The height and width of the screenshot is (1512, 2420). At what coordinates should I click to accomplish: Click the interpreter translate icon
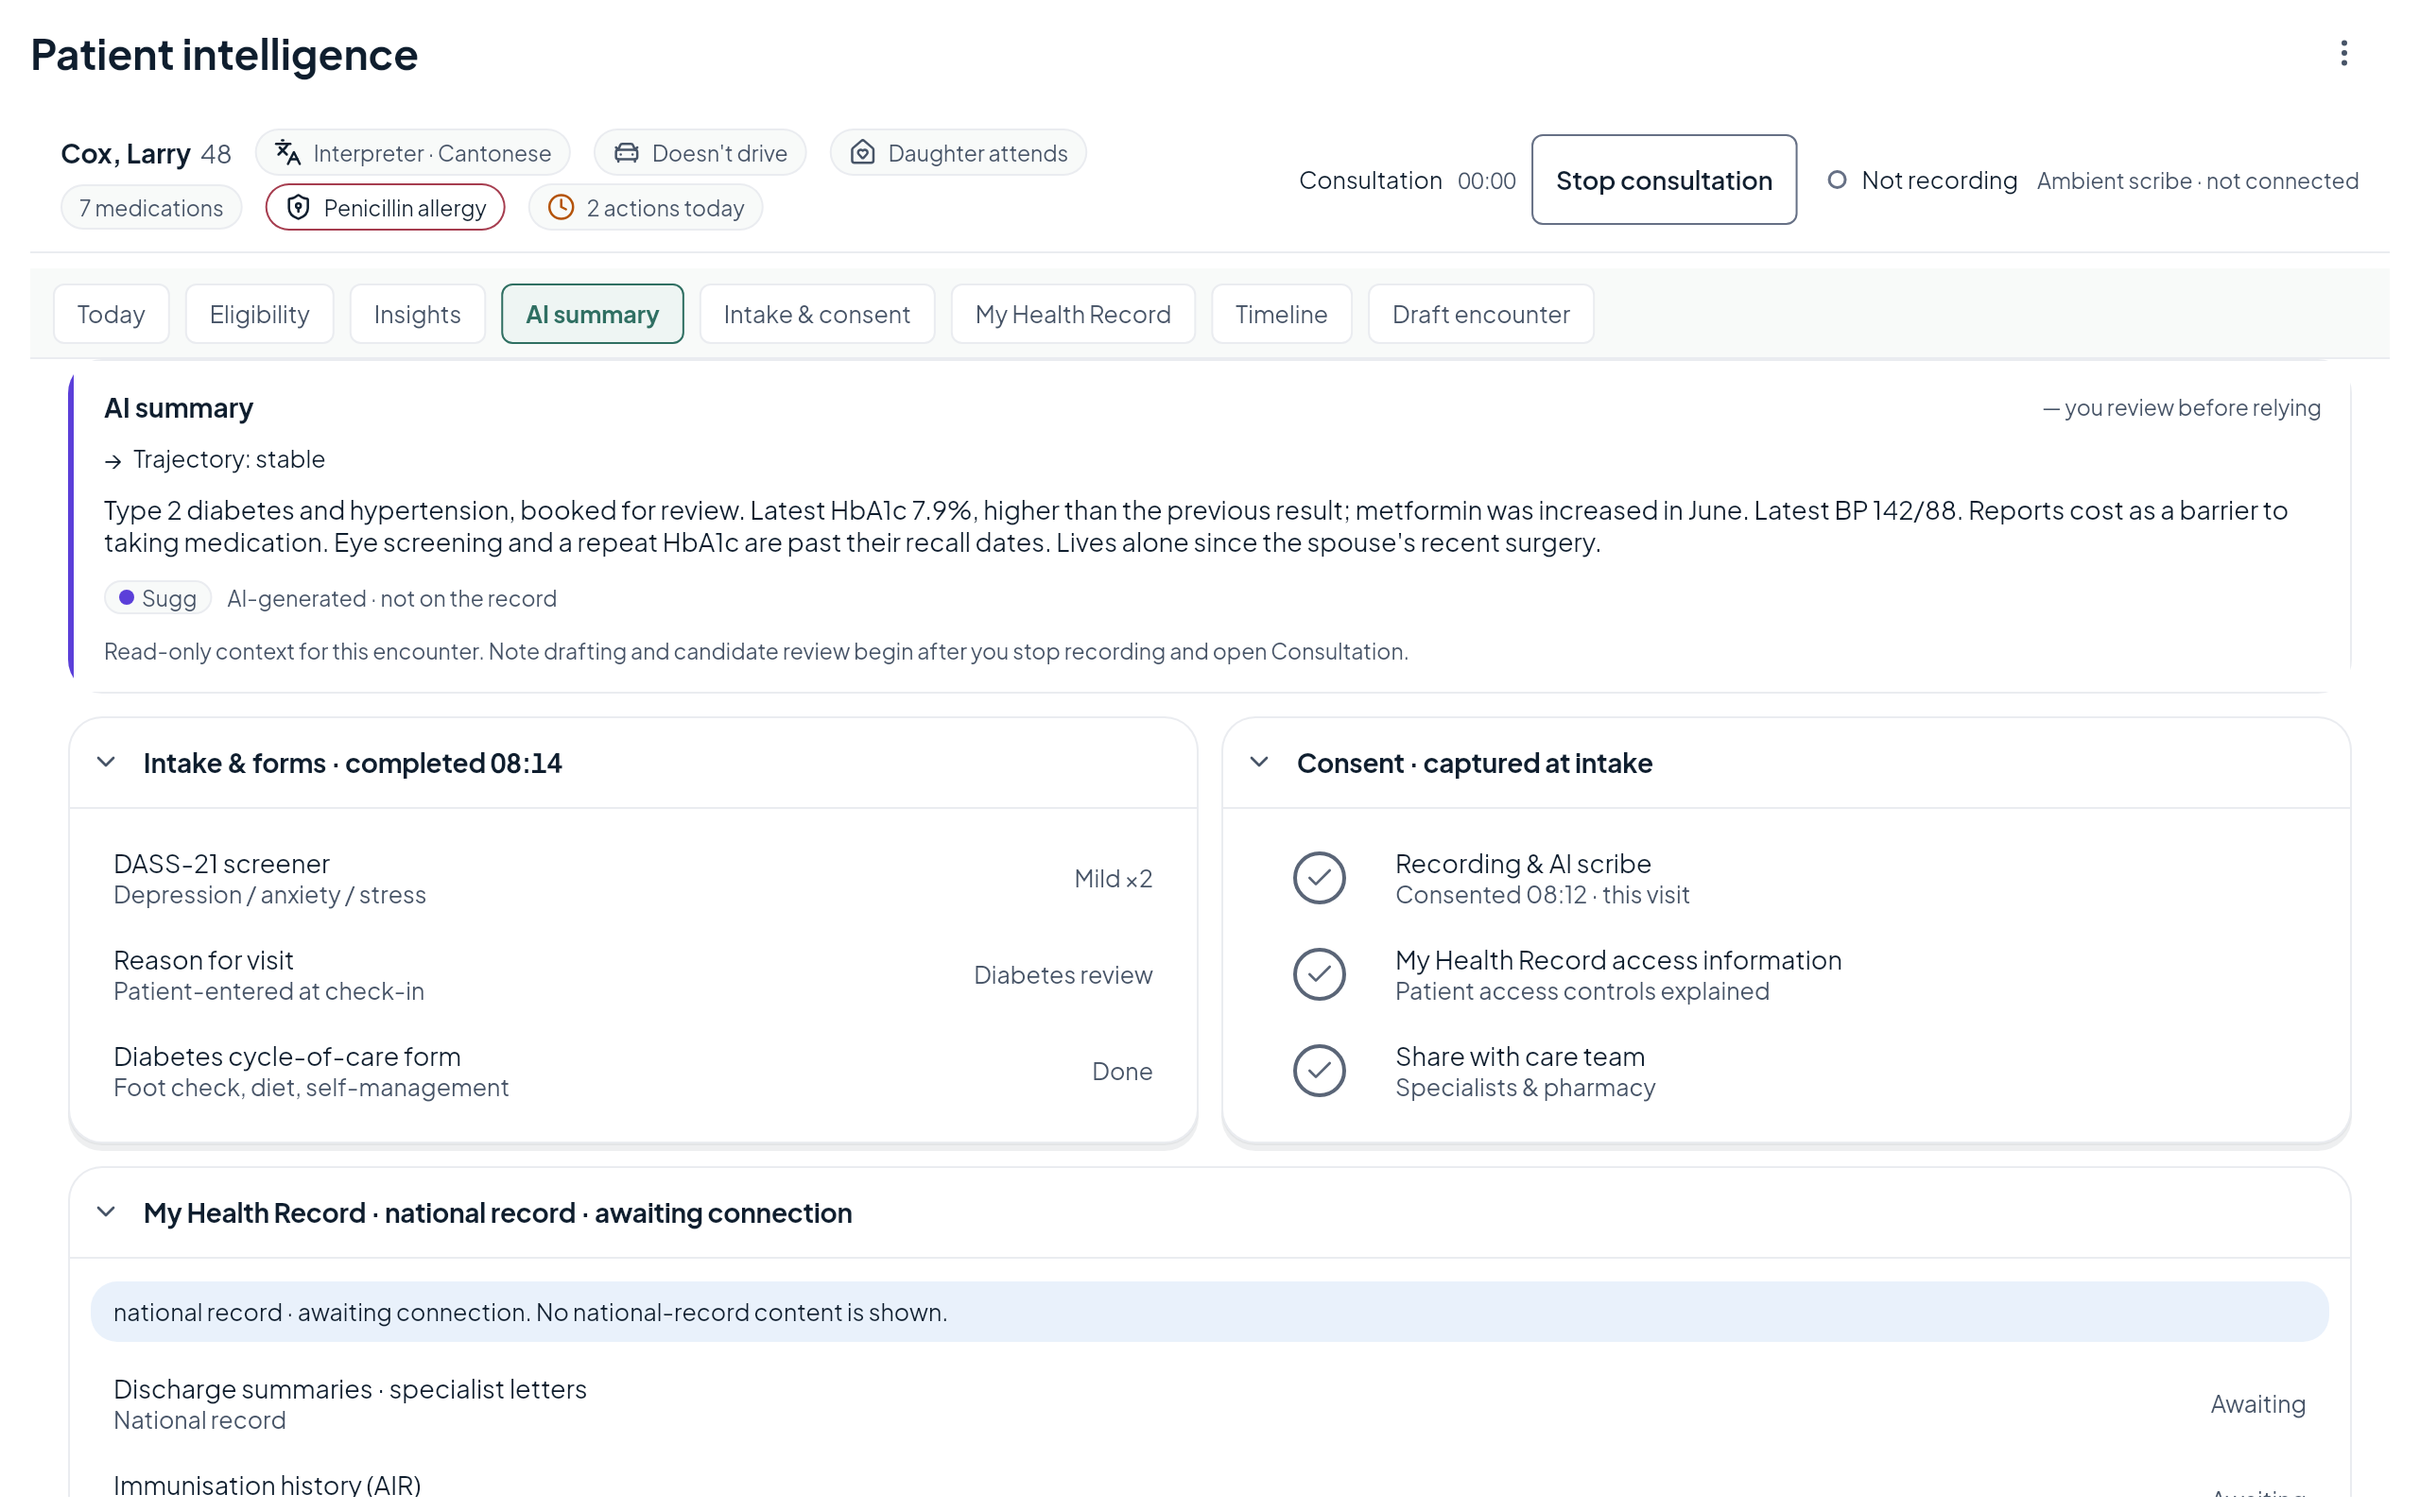coord(288,153)
